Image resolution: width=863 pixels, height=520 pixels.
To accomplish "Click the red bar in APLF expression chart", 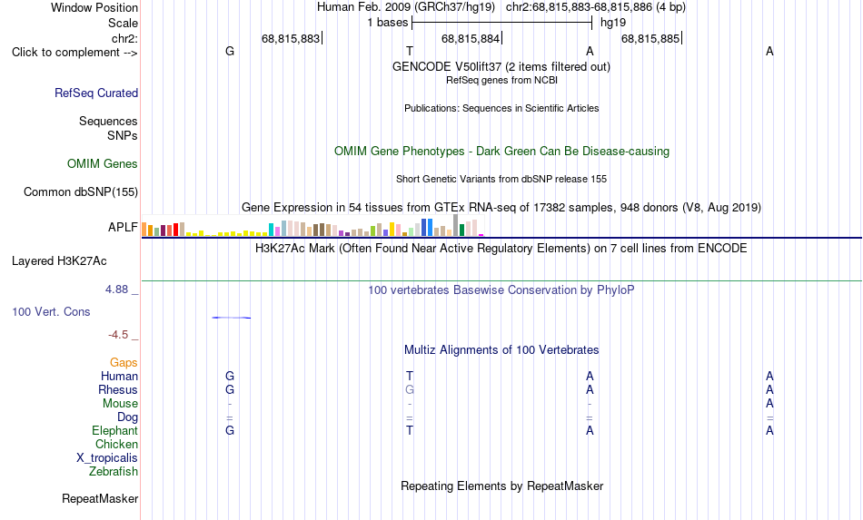I will pos(175,230).
